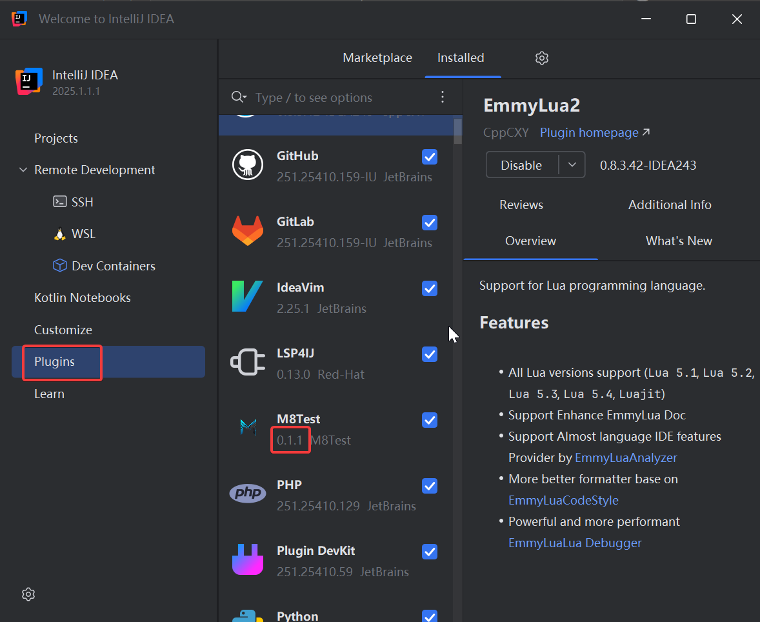
Task: Open the IDE settings gear at bottom-left
Action: pyautogui.click(x=28, y=594)
